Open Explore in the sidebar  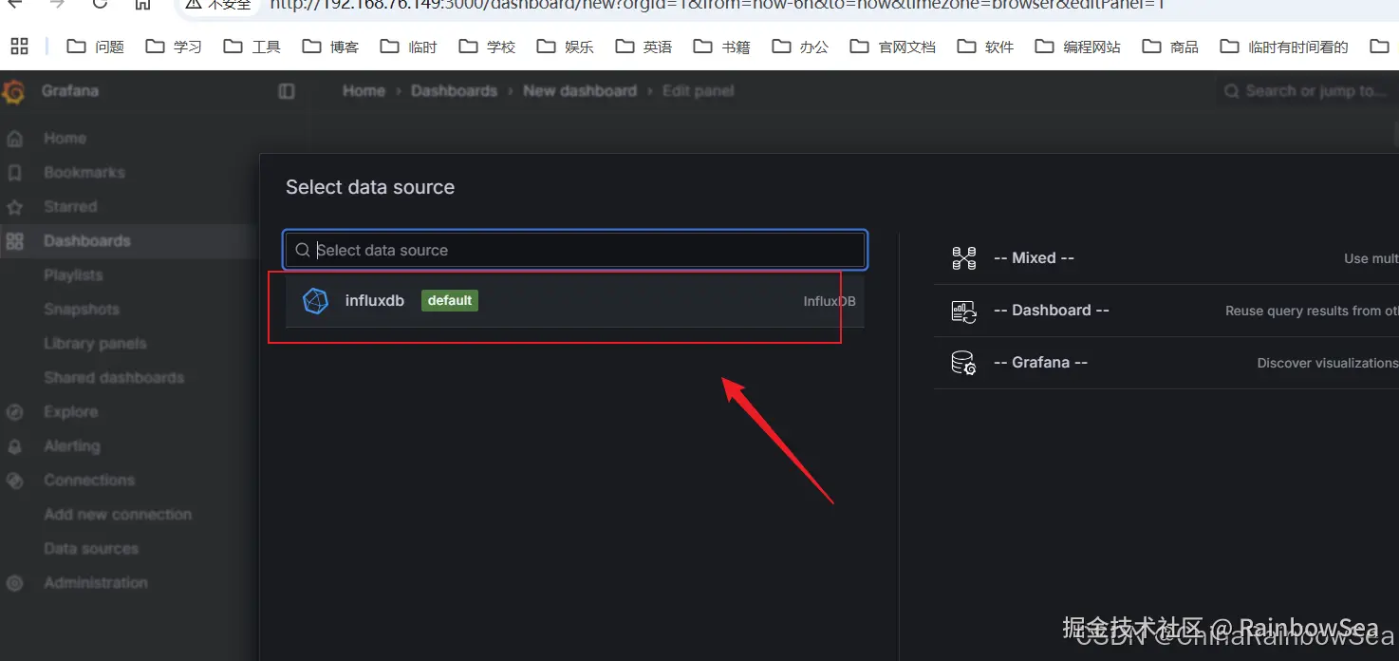[x=71, y=411]
